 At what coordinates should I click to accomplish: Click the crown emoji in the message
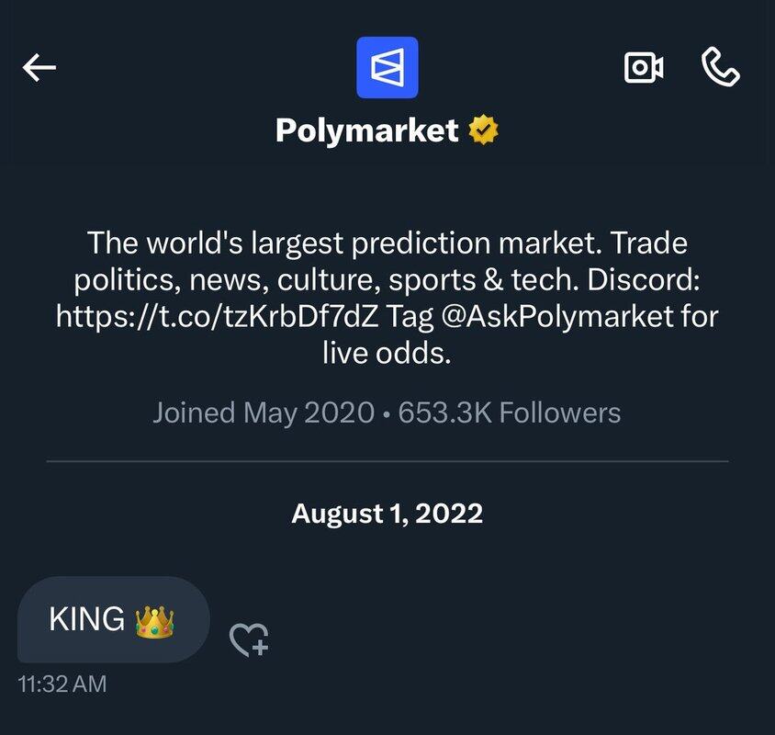(x=154, y=620)
